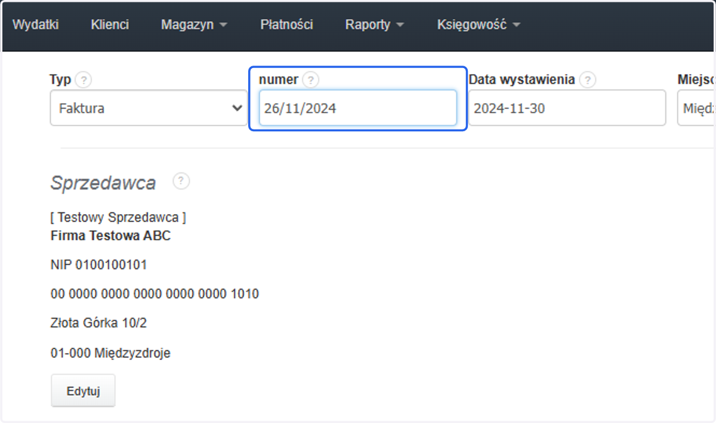
Task: Click the bank account number ending 1010
Action: [x=155, y=294]
